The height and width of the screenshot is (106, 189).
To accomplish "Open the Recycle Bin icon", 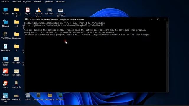I will (x=5, y=48).
